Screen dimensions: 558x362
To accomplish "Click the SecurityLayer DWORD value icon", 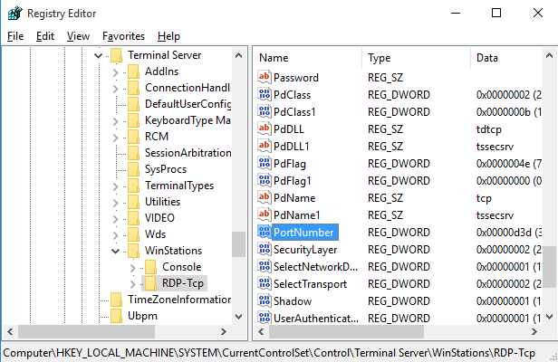I will pos(265,249).
